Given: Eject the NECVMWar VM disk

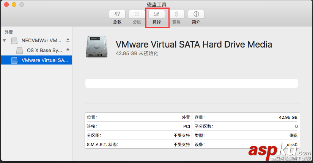Looking at the screenshot, I should tap(68, 40).
